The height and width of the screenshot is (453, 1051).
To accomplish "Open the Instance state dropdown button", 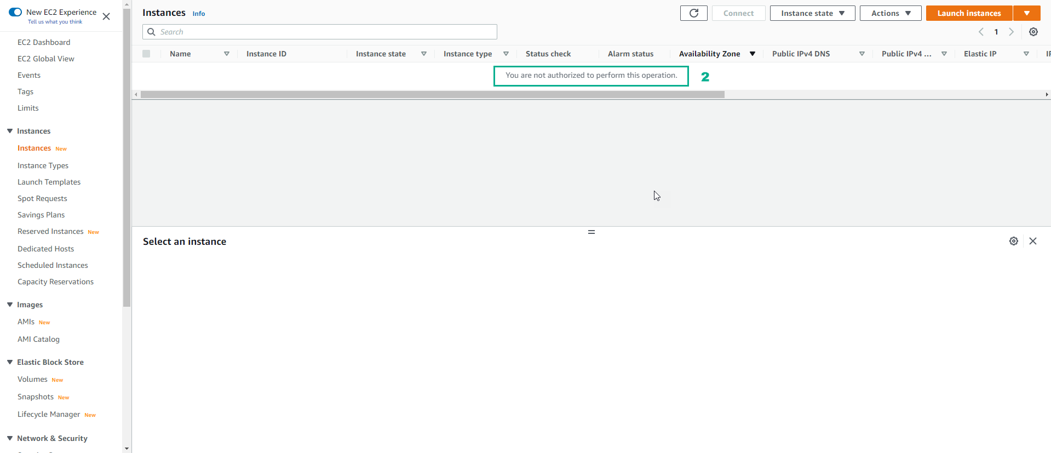I will [813, 13].
